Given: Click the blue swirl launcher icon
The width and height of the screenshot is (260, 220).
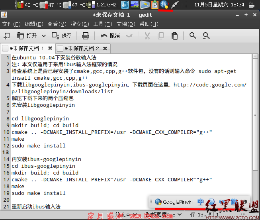Looking at the screenshot, I should pos(125,5).
